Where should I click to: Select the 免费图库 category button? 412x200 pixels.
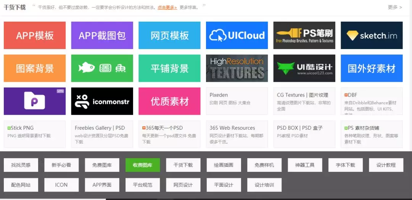(x=102, y=165)
